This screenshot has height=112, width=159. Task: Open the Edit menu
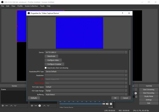[x=8, y=6]
